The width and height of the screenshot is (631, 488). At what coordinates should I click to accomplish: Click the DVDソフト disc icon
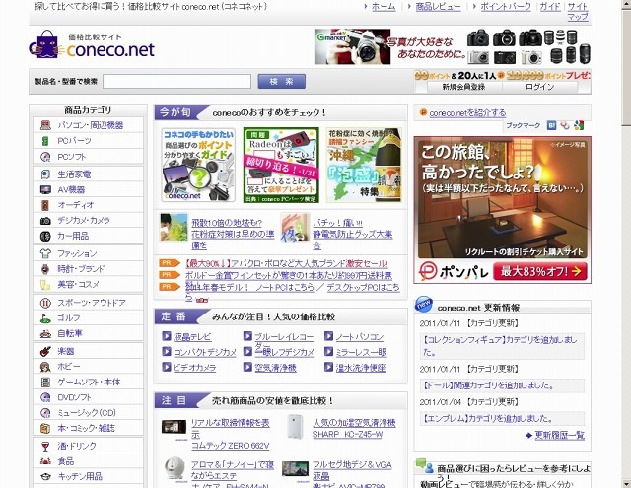pyautogui.click(x=45, y=397)
